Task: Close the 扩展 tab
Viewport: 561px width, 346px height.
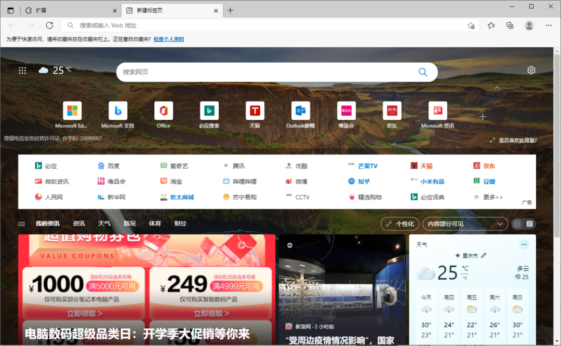Action: click(114, 11)
